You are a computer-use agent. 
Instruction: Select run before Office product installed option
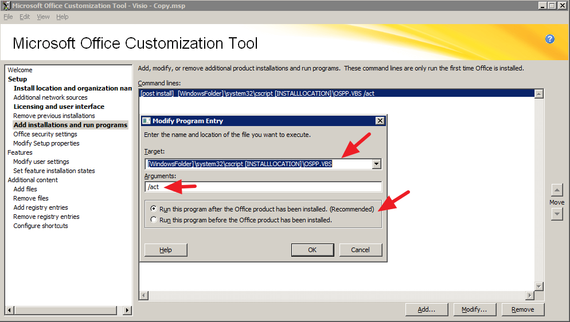(154, 219)
